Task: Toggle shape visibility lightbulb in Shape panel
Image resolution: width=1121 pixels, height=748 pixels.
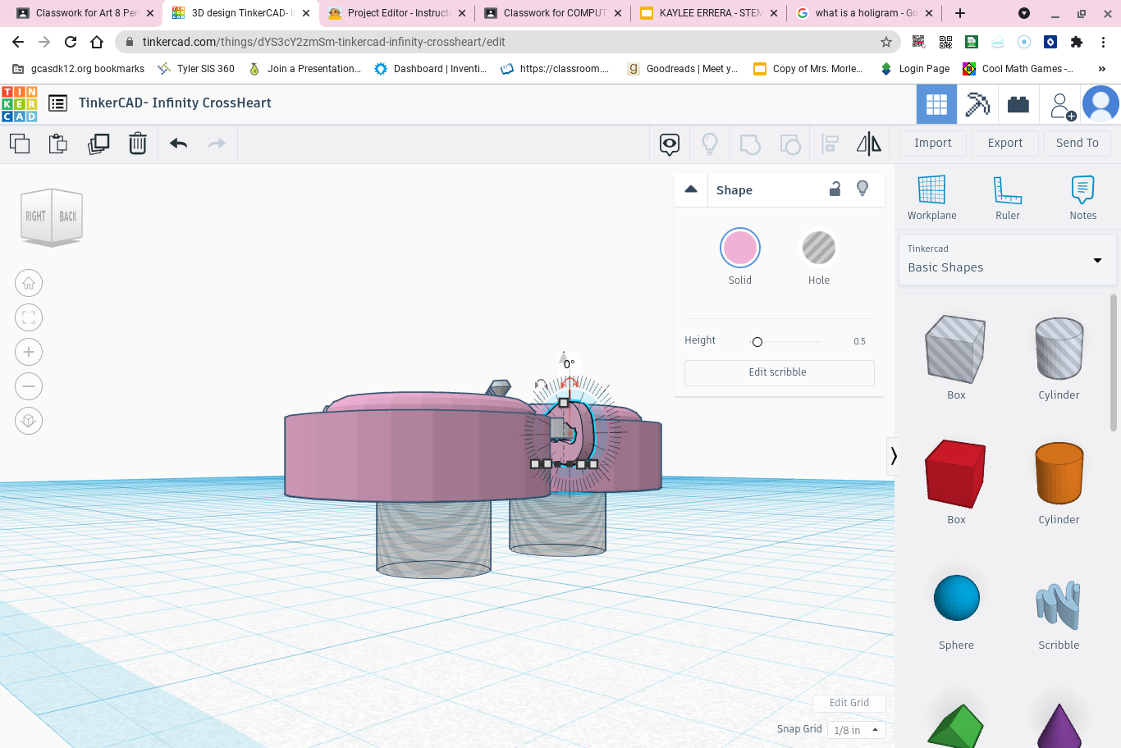Action: (862, 189)
